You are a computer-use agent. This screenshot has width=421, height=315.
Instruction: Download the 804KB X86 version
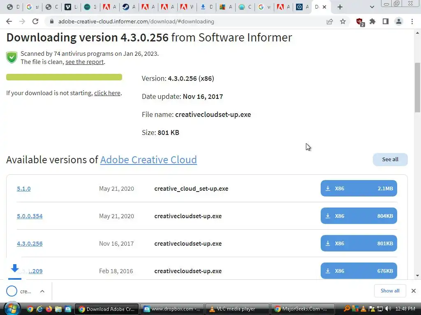359,216
